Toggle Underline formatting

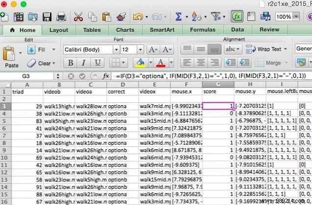coord(97,63)
